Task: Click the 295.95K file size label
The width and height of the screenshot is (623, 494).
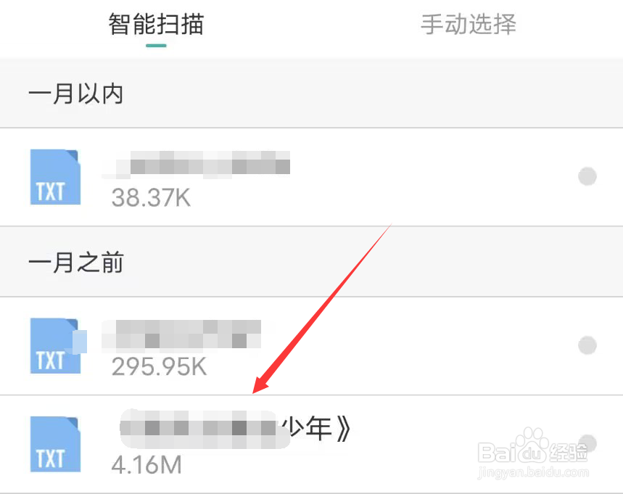Action: coord(159,366)
